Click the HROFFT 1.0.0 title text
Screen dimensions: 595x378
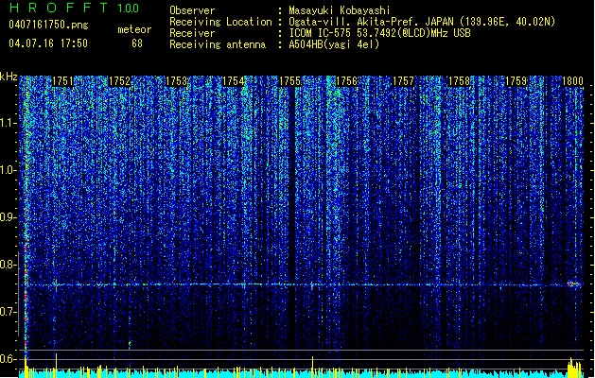pos(75,8)
